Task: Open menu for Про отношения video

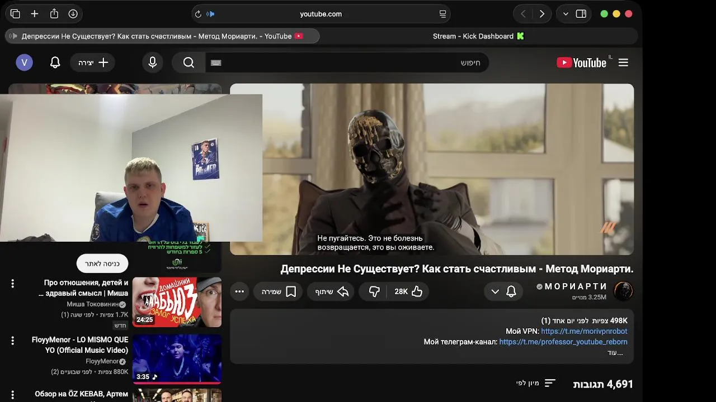Action: point(12,284)
